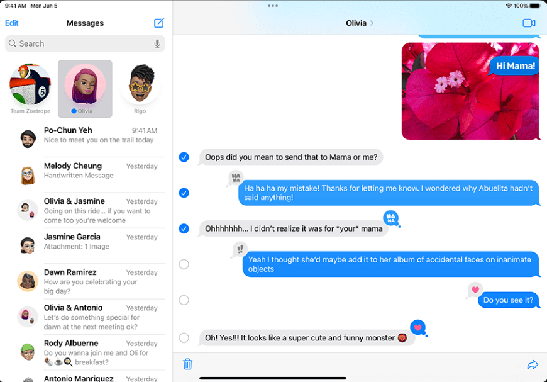The width and height of the screenshot is (547, 382).
Task: Forward selected messages using arrow icon
Action: 533,364
